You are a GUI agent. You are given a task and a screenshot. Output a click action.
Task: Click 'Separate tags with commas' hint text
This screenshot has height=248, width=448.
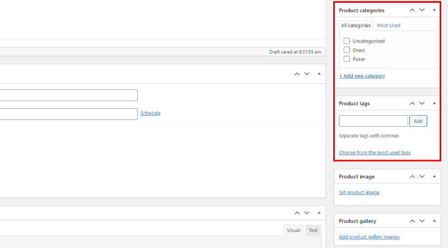pyautogui.click(x=369, y=136)
